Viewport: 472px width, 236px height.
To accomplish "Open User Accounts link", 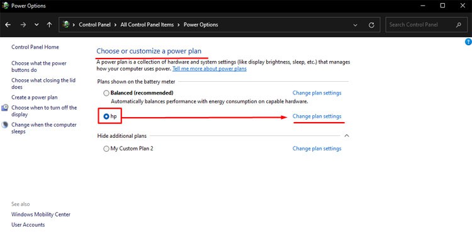I will pyautogui.click(x=28, y=225).
